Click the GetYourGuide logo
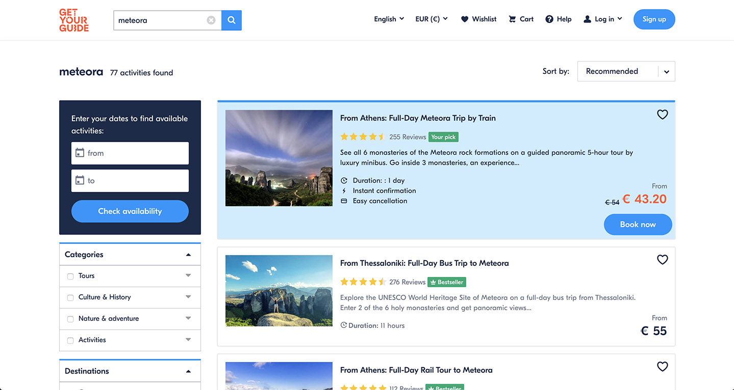 74,20
